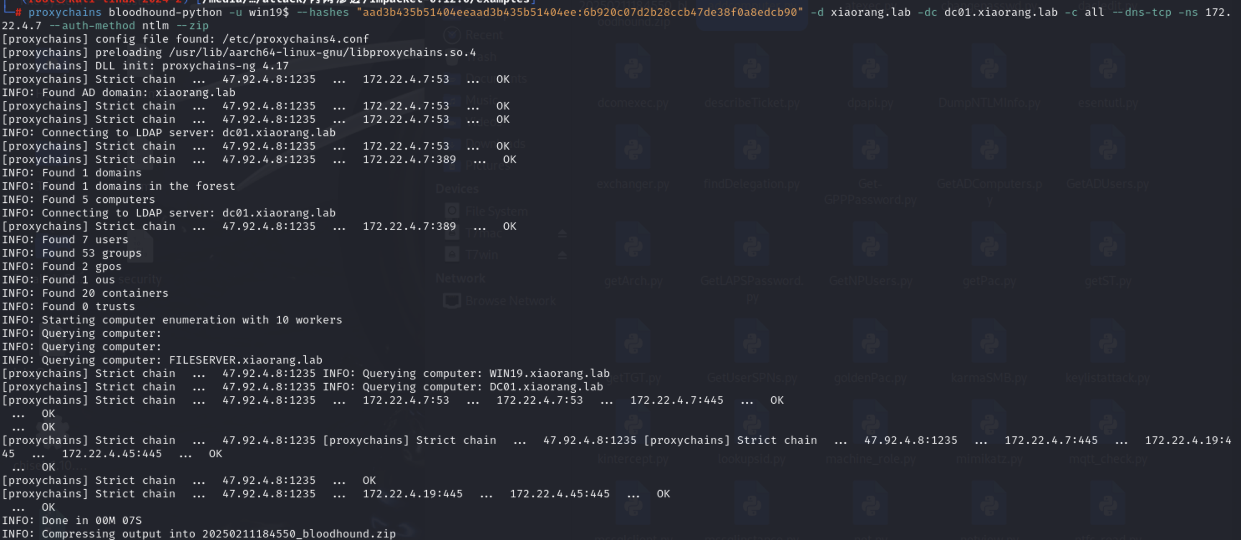Eject the T7win drive in sidebar

point(562,255)
